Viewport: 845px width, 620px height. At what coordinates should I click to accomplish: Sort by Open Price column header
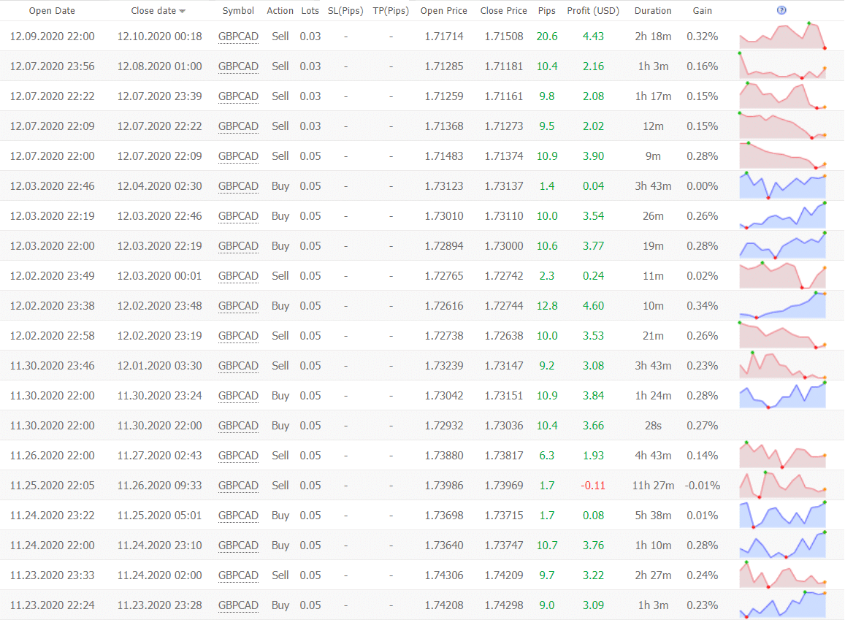click(443, 11)
